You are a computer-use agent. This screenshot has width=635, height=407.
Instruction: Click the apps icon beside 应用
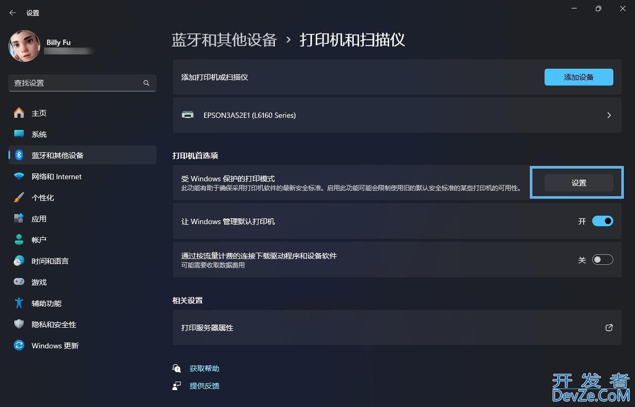[19, 219]
